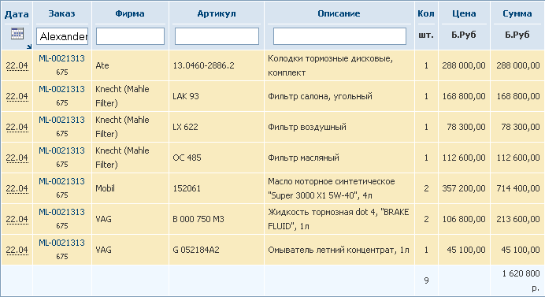Sort by the Сумма column header
545x297 pixels.
coord(517,13)
